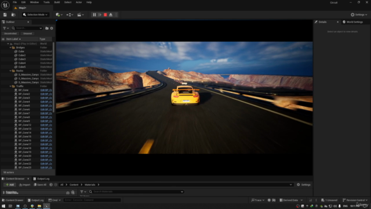Select the BP_Cone7 actor
The image size is (371, 209).
tap(27, 113)
